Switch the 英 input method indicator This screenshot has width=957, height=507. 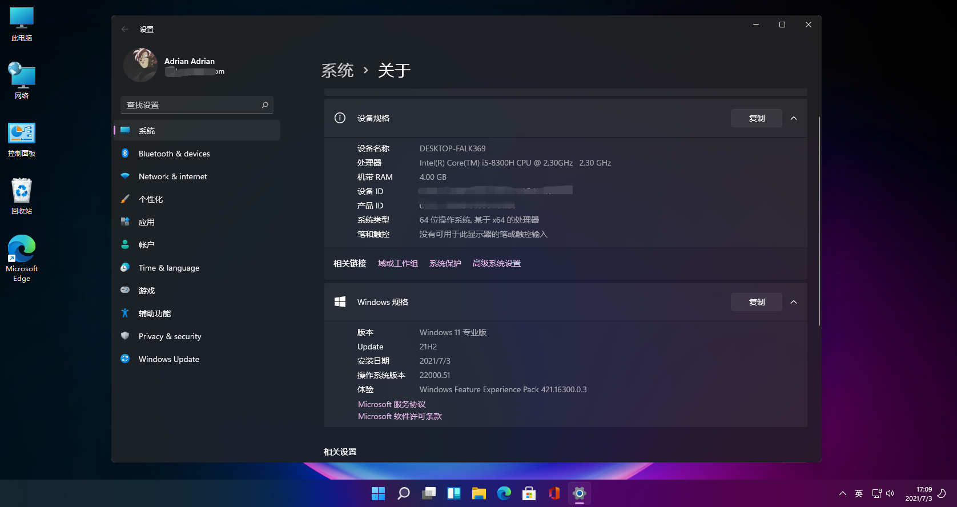tap(858, 493)
